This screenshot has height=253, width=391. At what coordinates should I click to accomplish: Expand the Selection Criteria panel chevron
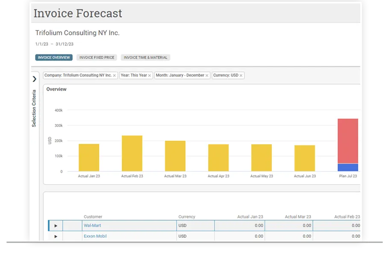coord(35,79)
